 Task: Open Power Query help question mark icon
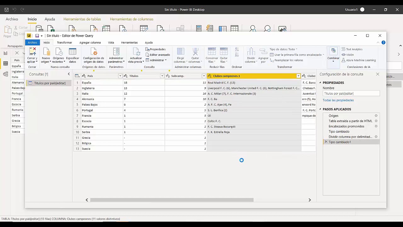(x=383, y=43)
